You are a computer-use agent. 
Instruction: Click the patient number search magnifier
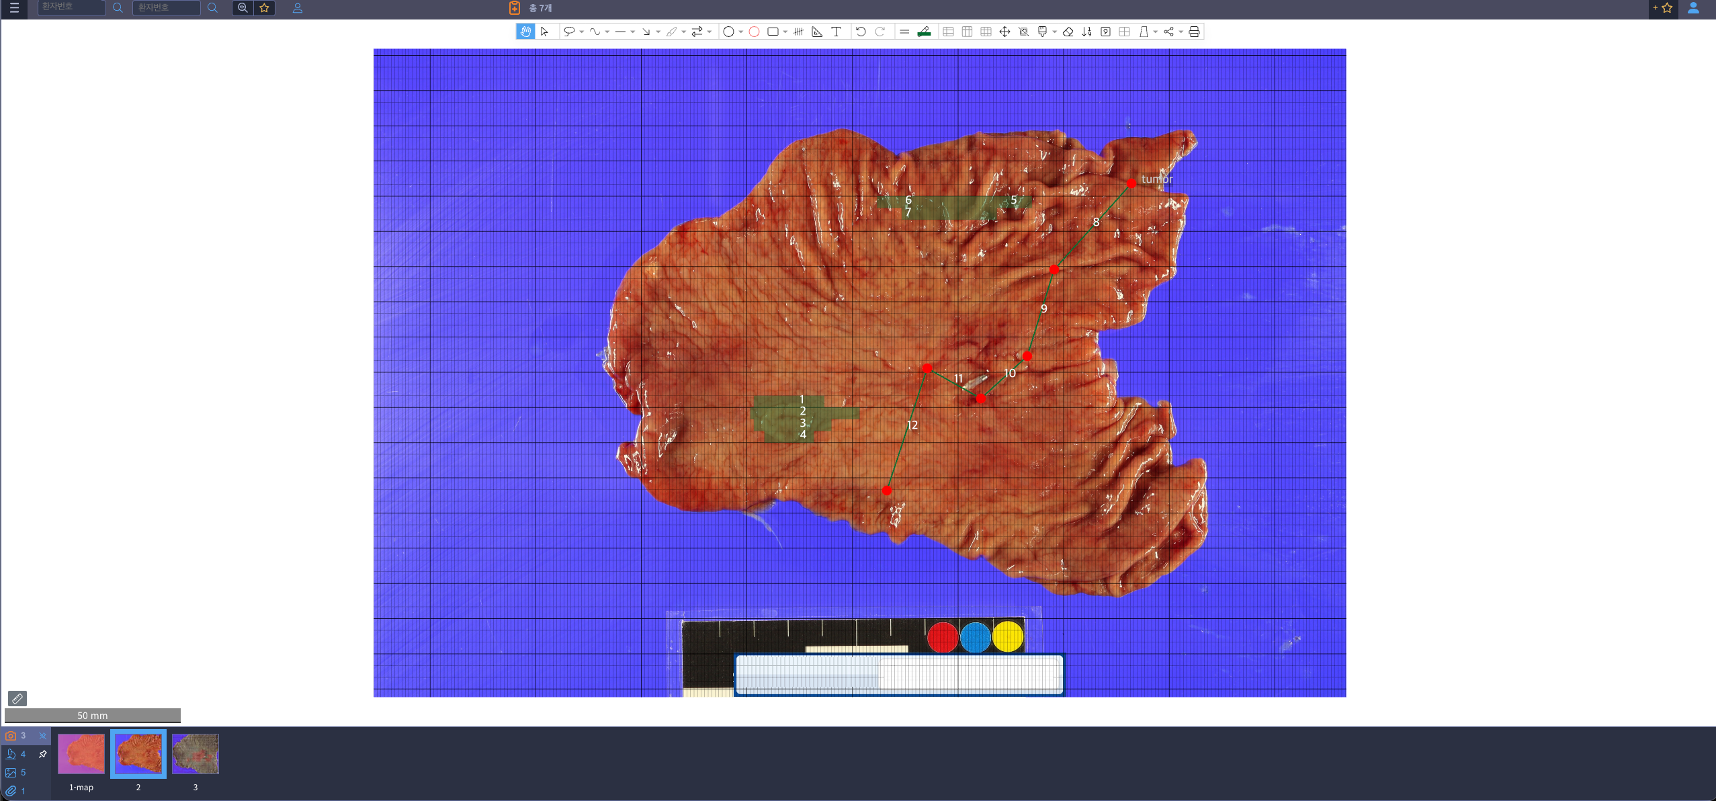pyautogui.click(x=119, y=8)
